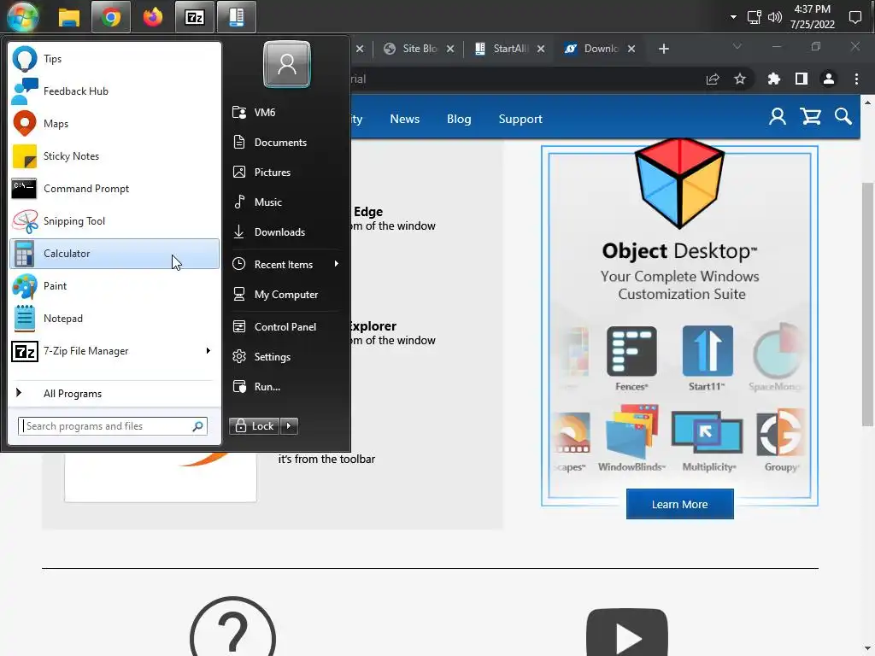Open My Computer from Start menu

pyautogui.click(x=285, y=295)
